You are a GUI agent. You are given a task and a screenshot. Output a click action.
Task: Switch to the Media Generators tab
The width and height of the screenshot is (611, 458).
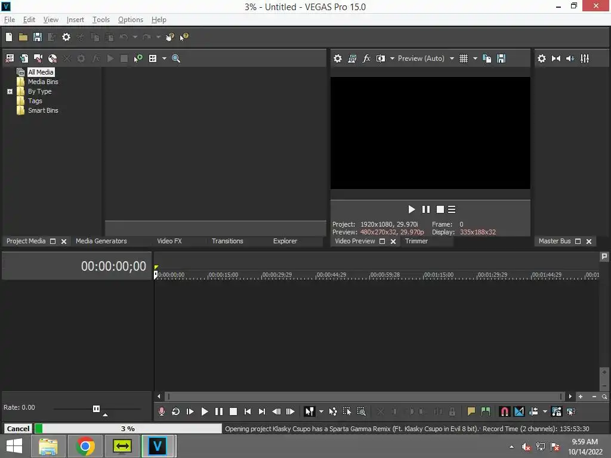click(x=101, y=241)
